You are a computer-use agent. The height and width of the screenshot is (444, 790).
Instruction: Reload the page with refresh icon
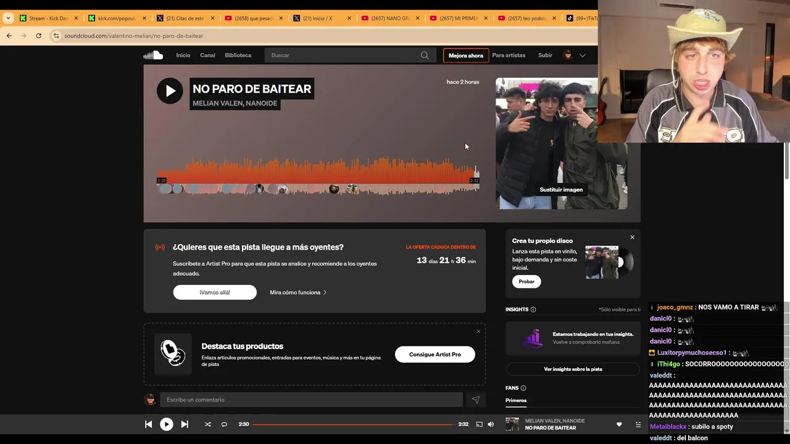point(38,36)
